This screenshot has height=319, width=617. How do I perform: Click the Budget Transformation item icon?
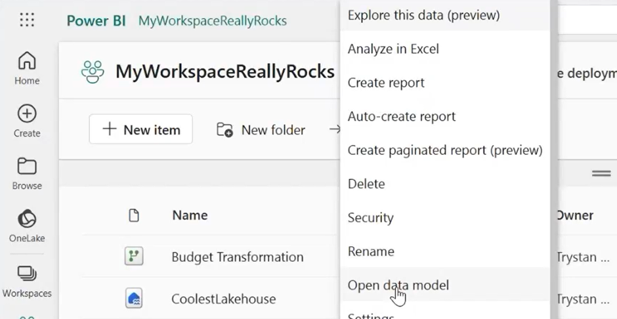point(134,257)
